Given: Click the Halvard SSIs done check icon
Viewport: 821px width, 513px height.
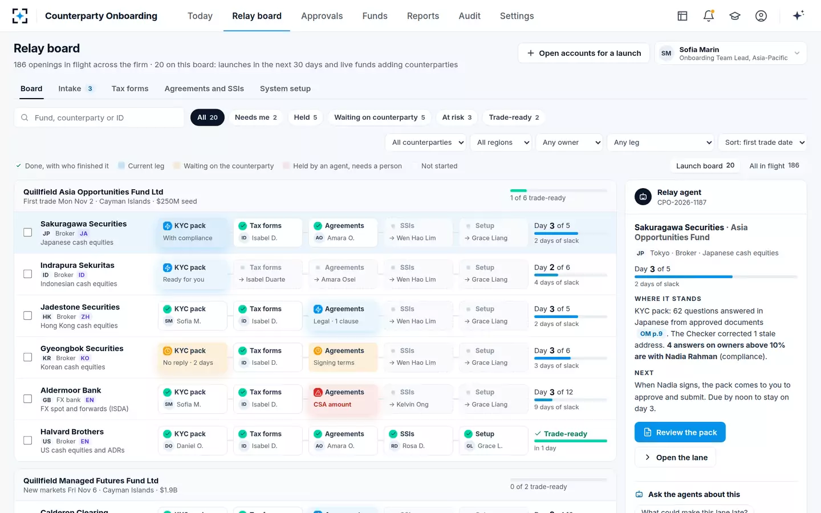Looking at the screenshot, I should [x=393, y=434].
